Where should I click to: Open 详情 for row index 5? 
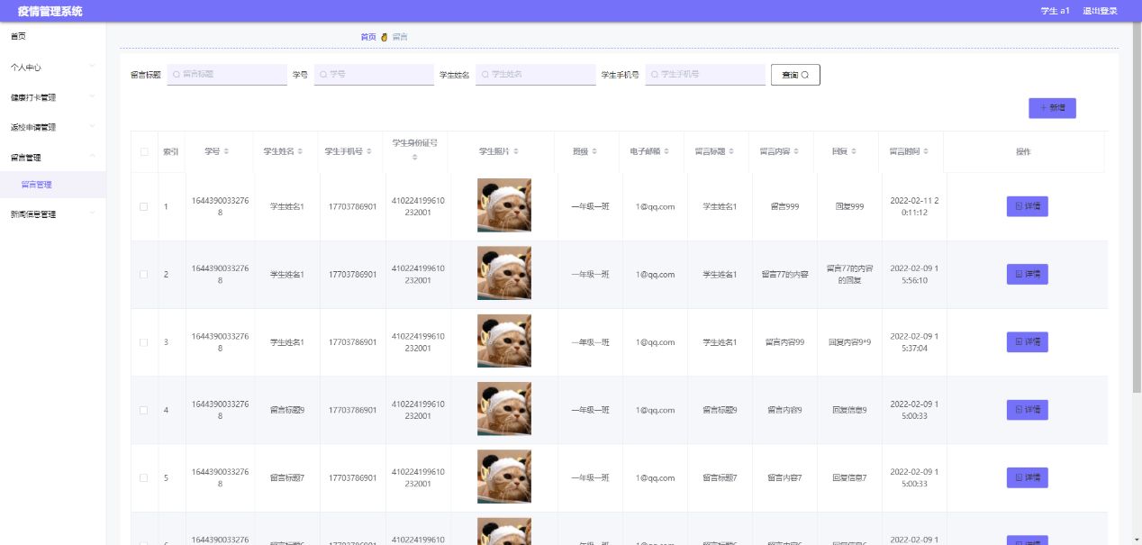pyautogui.click(x=1027, y=477)
